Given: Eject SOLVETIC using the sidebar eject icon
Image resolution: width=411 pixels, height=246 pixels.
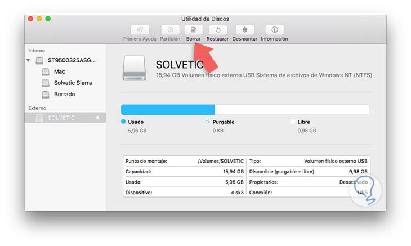Looking at the screenshot, I should [x=97, y=118].
